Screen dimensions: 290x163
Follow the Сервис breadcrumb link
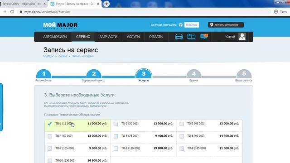63,56
